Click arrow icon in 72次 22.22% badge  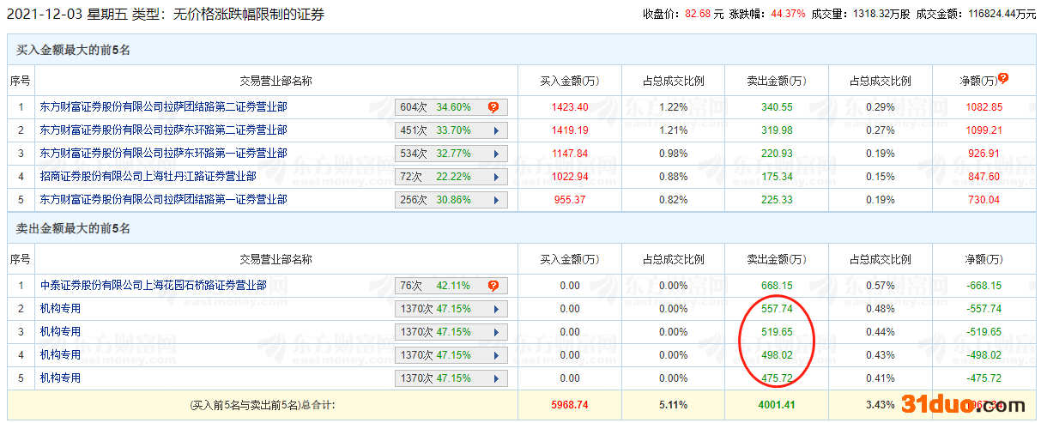click(496, 177)
